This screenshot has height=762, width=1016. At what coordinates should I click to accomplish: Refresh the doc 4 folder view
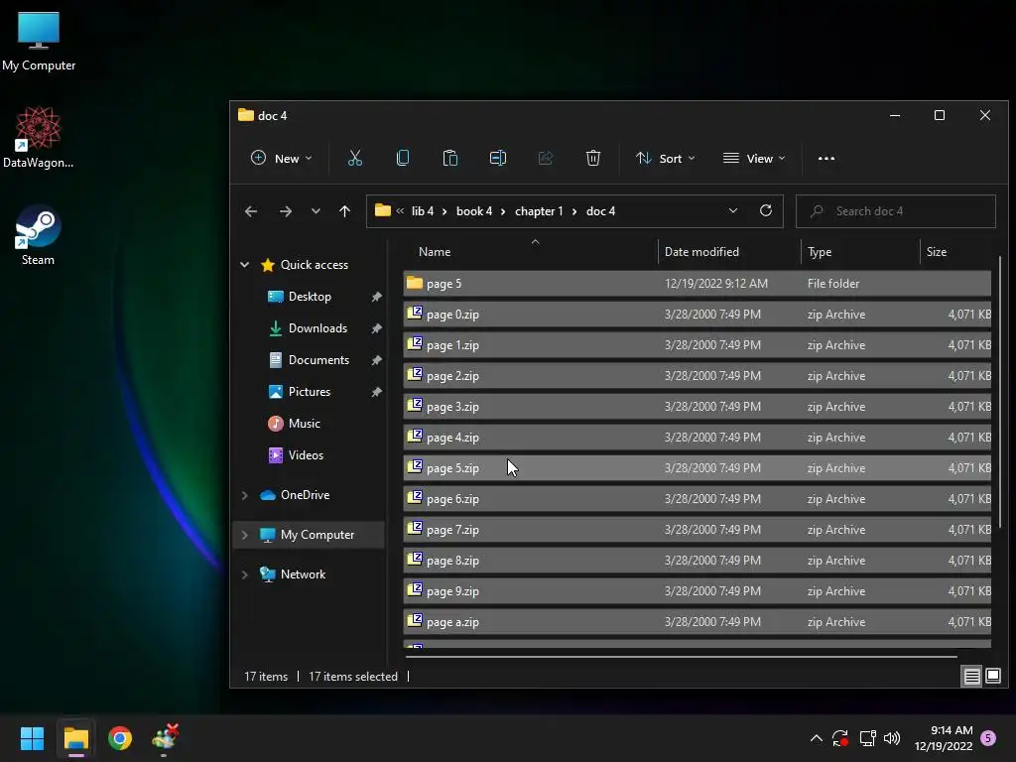click(x=766, y=210)
